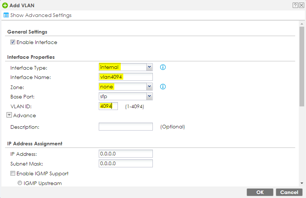Click the scrollbar down arrow
The height and width of the screenshot is (198, 306).
click(302, 183)
